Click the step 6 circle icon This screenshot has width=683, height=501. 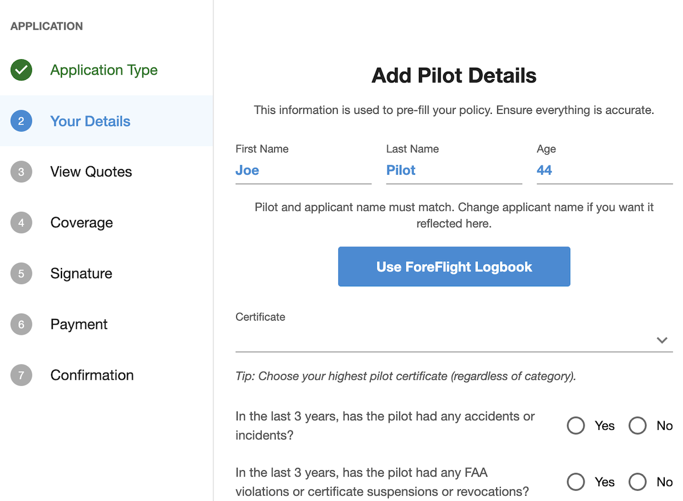tap(21, 325)
